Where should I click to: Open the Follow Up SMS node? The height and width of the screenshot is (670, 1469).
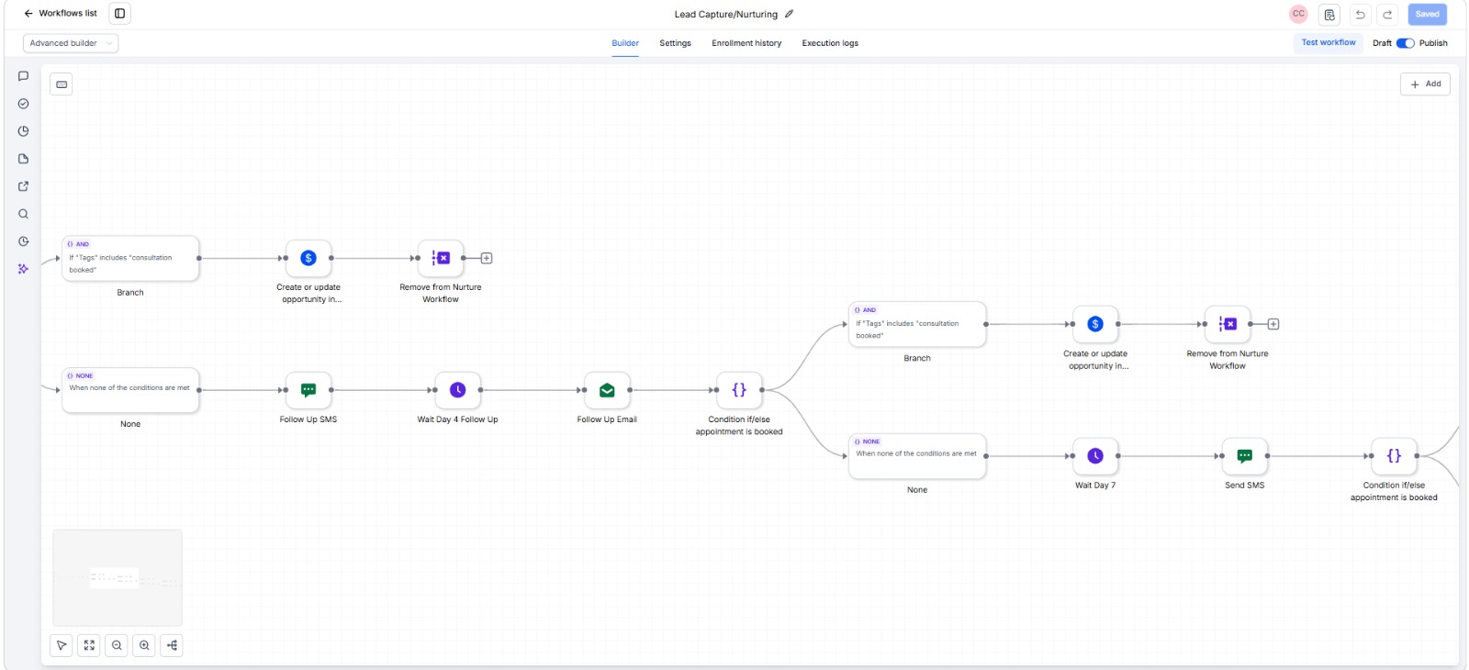pos(308,390)
